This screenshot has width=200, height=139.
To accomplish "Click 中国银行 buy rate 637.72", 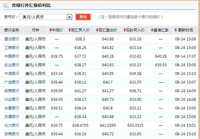I will point(80,56).
